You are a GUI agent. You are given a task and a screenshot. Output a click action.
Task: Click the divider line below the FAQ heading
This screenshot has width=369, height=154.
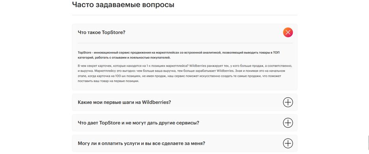pos(185,15)
